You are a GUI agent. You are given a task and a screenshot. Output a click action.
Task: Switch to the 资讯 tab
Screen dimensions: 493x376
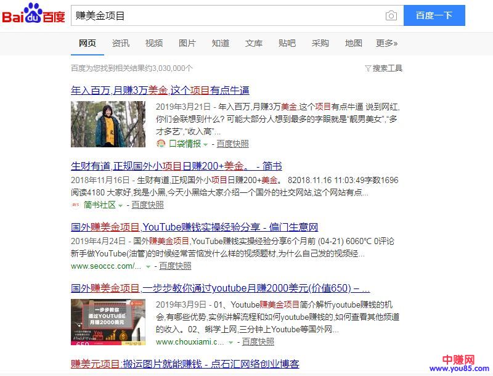[121, 43]
